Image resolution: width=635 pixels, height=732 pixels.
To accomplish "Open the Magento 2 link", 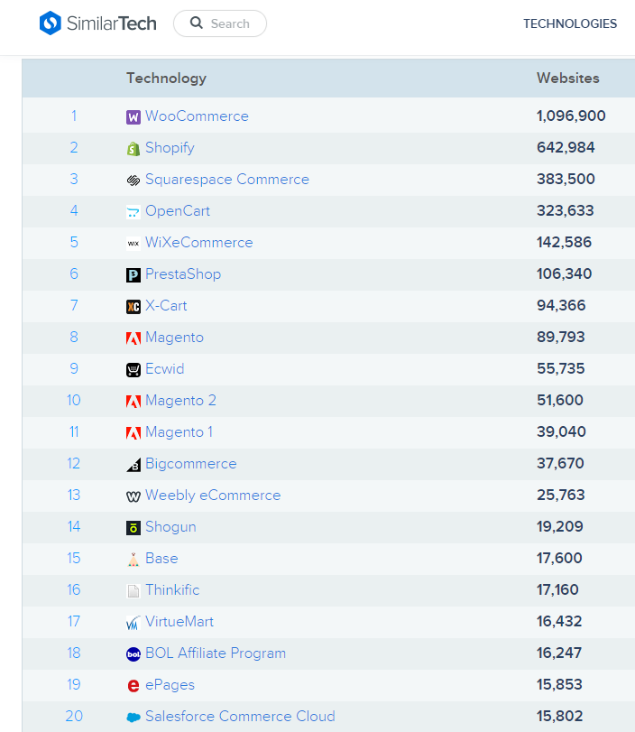I will coord(180,401).
